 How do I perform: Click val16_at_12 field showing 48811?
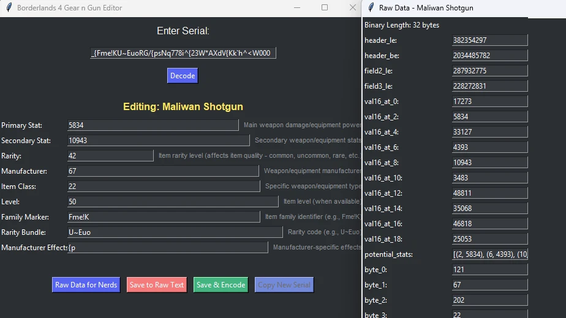click(489, 193)
